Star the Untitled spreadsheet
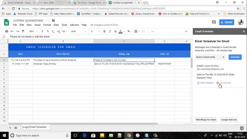This screenshot has height=139, width=247. tap(48, 20)
